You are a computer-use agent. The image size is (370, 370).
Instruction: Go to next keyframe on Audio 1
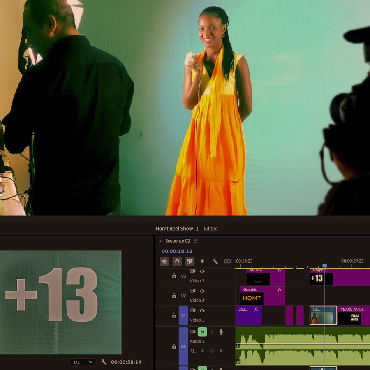coord(221,351)
